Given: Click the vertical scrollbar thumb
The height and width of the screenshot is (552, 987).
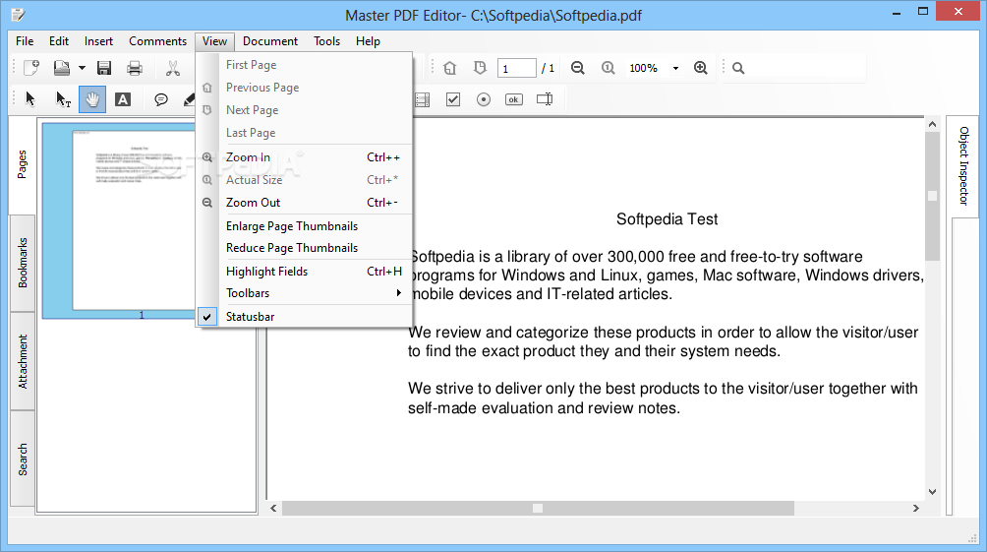Looking at the screenshot, I should coord(932,196).
